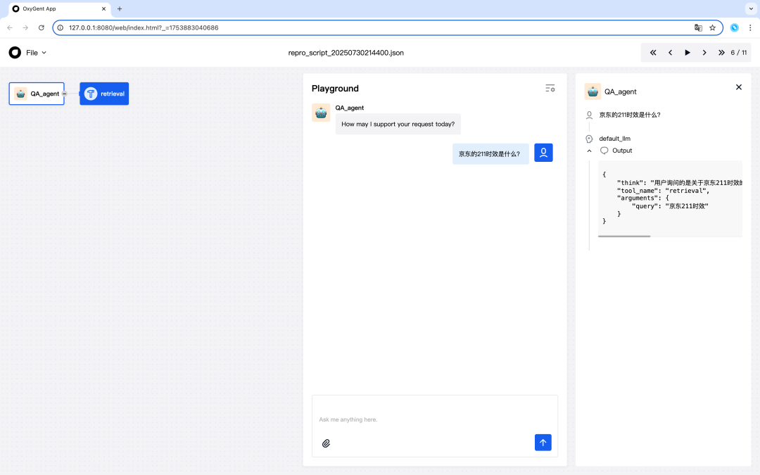Viewport: 760px width, 475px height.
Task: Collapse the QA_agent node connector
Action: (x=65, y=94)
